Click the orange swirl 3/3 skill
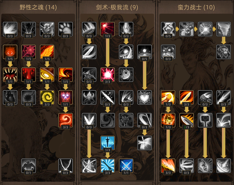This screenshot has height=185, width=234. [x=65, y=120]
